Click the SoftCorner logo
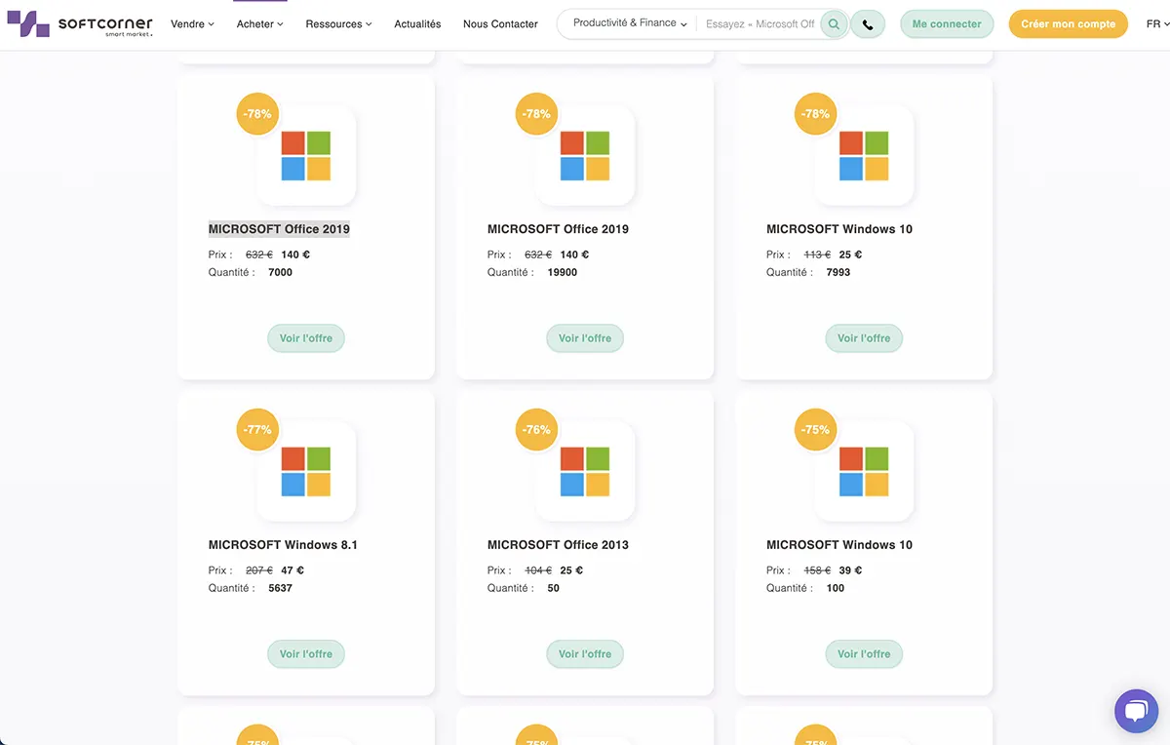The height and width of the screenshot is (745, 1170). [x=80, y=24]
